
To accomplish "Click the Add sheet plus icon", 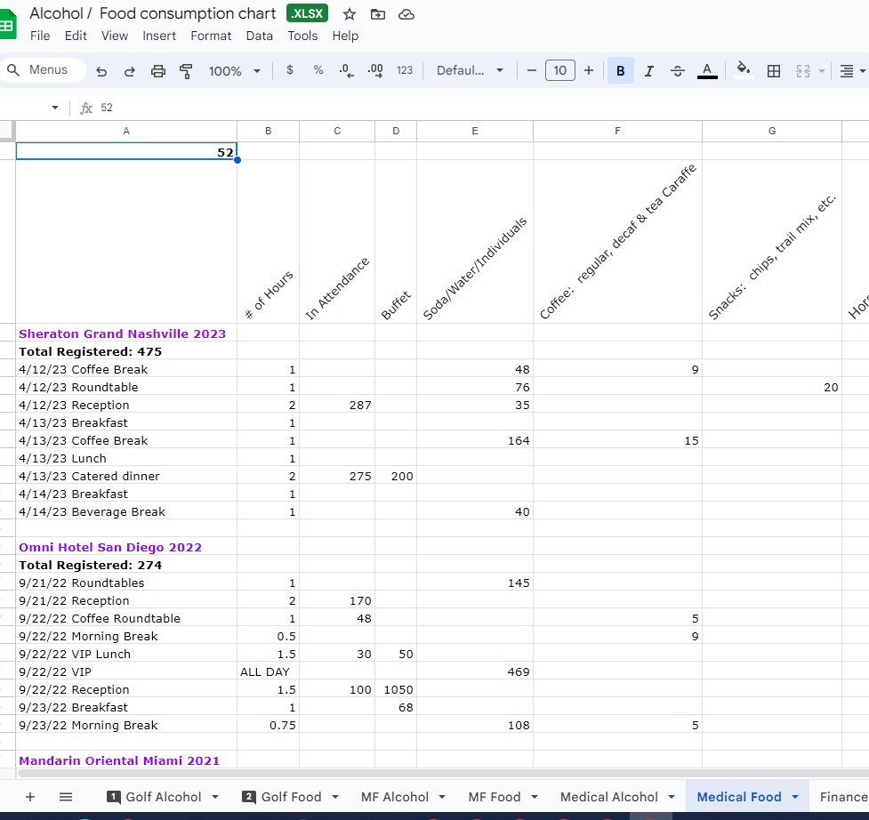I will click(x=30, y=797).
